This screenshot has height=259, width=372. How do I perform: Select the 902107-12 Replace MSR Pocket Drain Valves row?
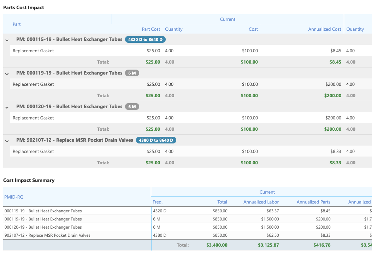coord(47,235)
